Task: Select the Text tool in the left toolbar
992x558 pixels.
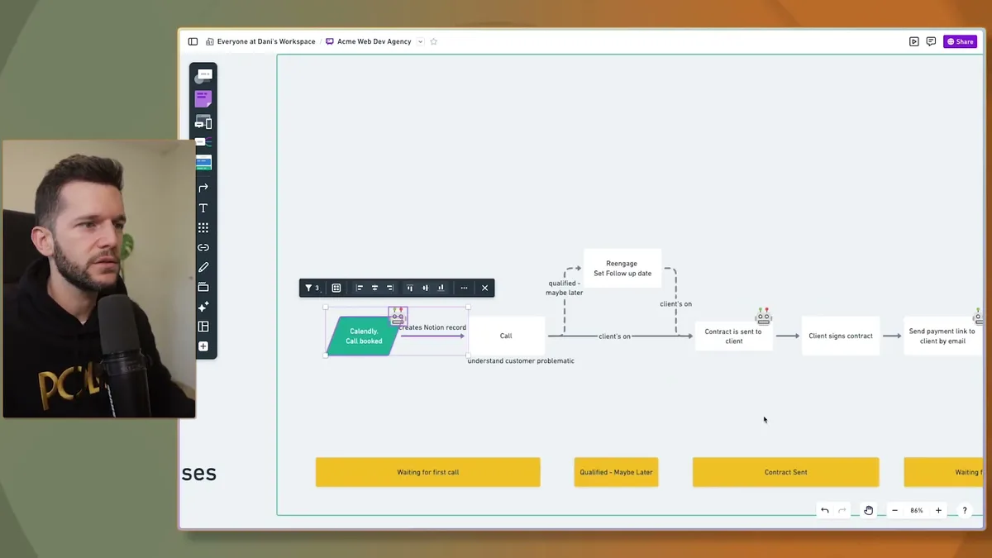Action: (203, 207)
